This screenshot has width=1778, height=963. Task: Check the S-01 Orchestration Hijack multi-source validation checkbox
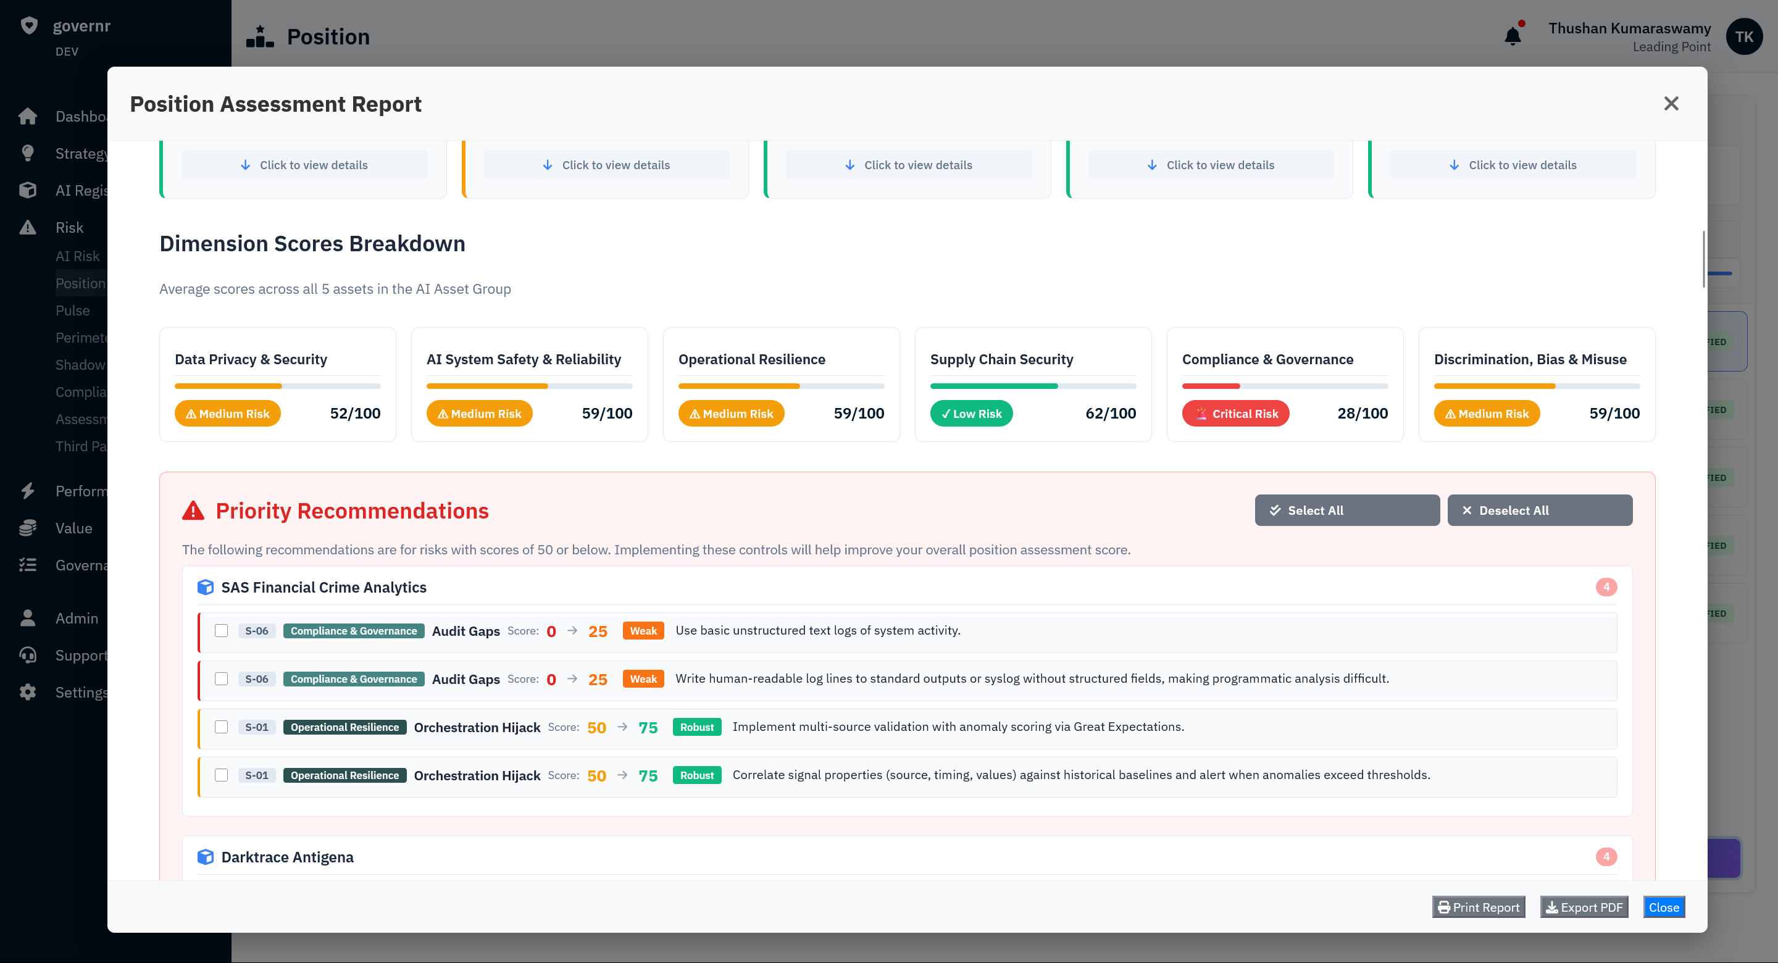coord(222,727)
